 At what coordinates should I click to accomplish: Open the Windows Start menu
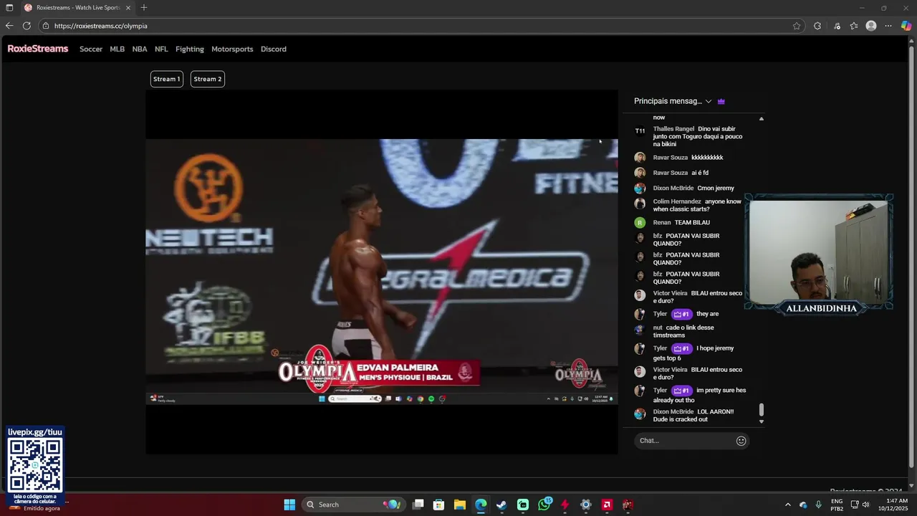[289, 505]
